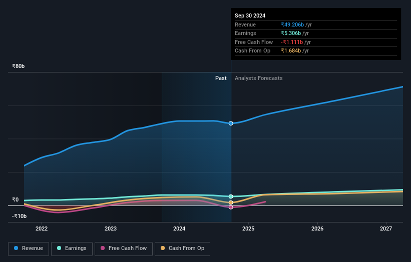The height and width of the screenshot is (262, 411).
Task: Select the 2026 x-axis label
Action: pyautogui.click(x=317, y=228)
